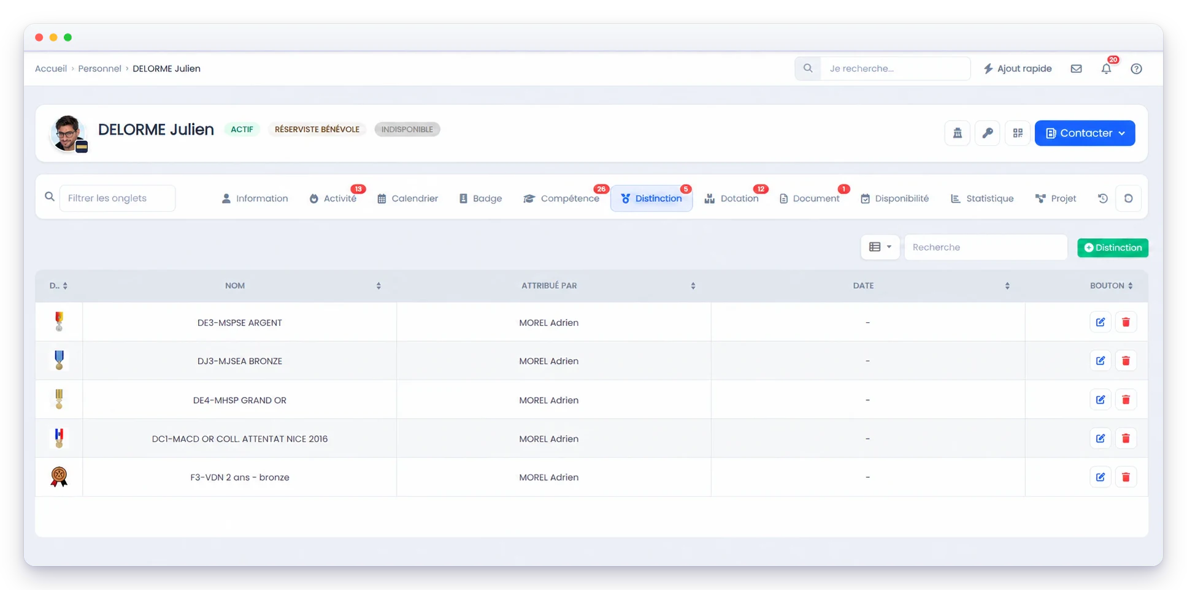Click the QR code grid icon button

(1018, 133)
